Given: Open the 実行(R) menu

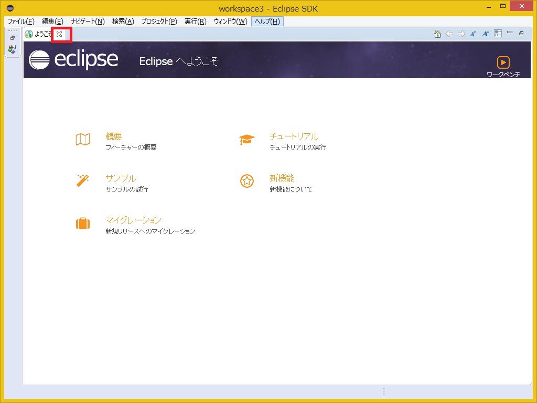Looking at the screenshot, I should pyautogui.click(x=196, y=22).
